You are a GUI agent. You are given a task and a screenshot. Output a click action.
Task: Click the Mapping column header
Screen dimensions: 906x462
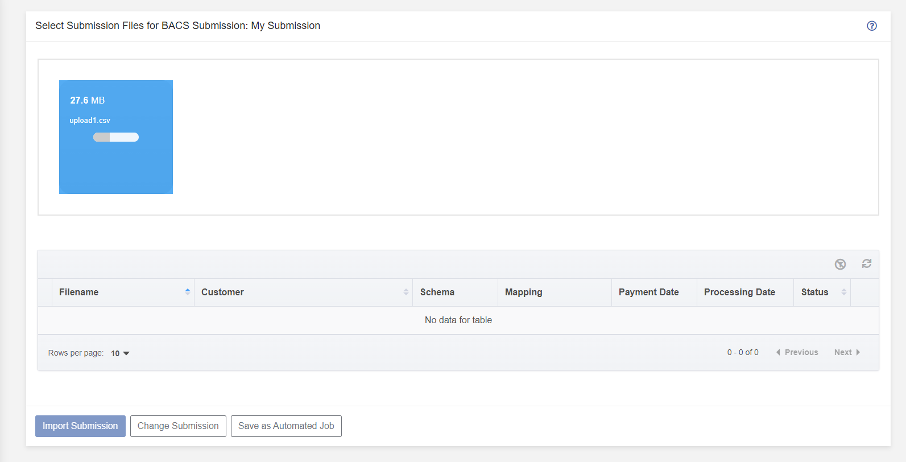(x=555, y=292)
